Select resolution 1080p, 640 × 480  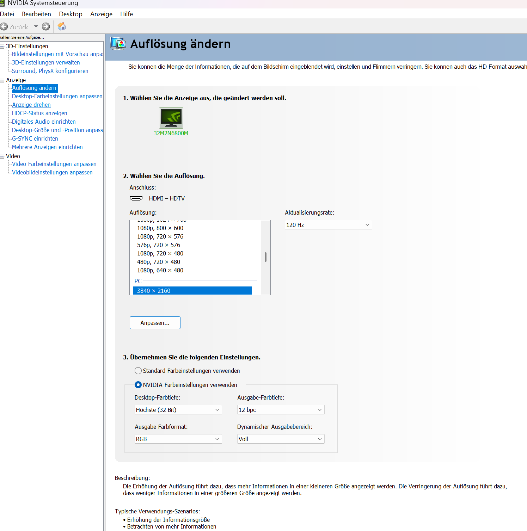160,270
